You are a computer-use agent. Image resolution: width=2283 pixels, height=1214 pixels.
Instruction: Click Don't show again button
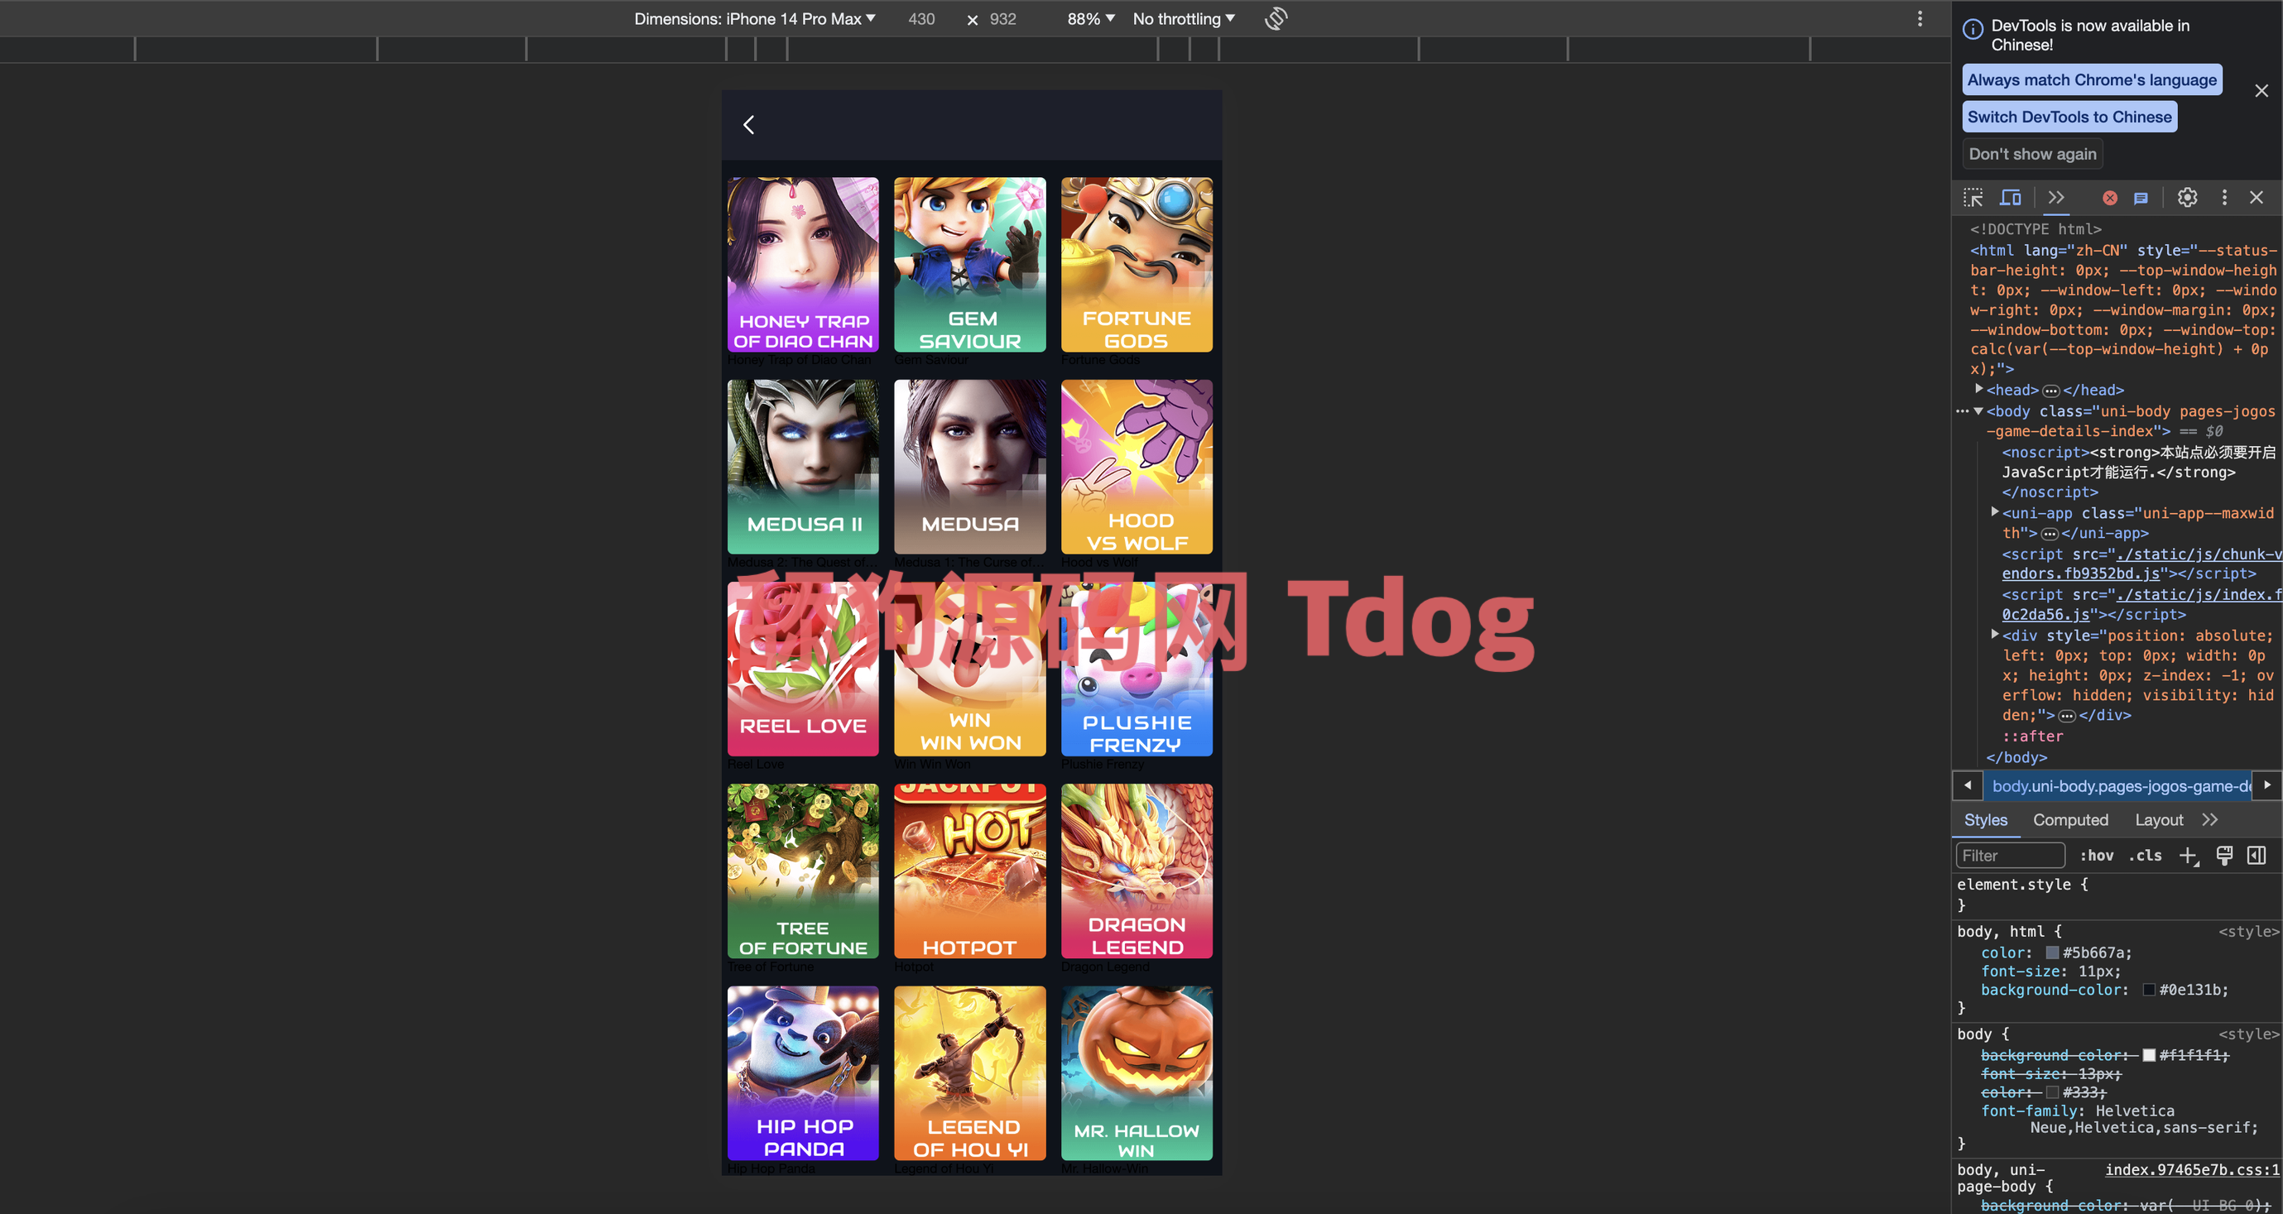(x=2032, y=154)
